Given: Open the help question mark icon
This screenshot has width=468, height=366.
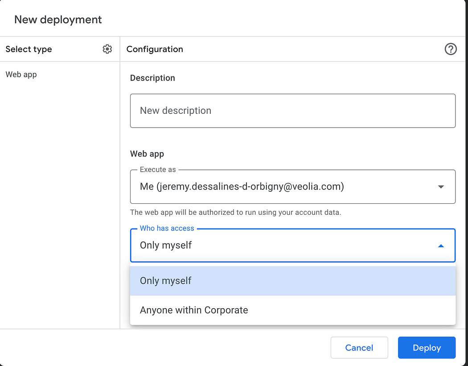Looking at the screenshot, I should pyautogui.click(x=451, y=49).
